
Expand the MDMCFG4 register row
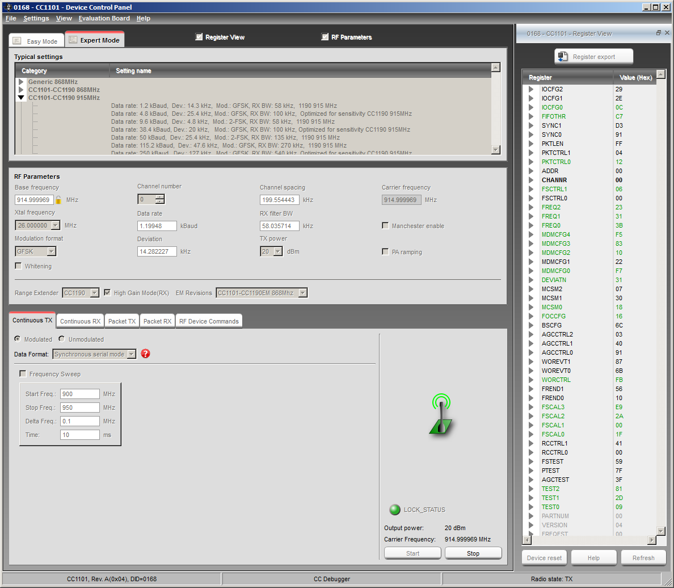point(531,234)
